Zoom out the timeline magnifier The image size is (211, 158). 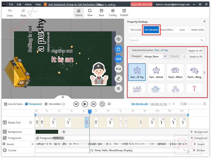click(x=182, y=104)
